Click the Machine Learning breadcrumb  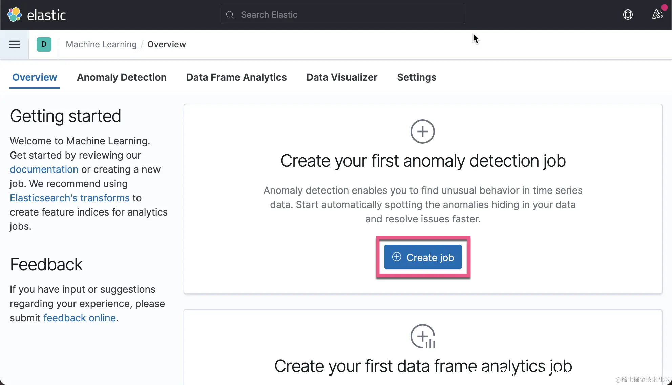[x=101, y=44]
